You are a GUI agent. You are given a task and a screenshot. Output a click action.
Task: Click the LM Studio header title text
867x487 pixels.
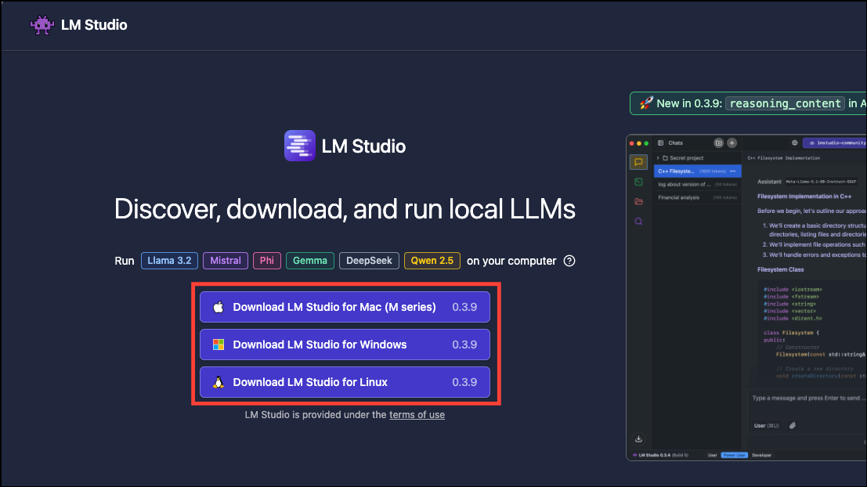tap(94, 25)
